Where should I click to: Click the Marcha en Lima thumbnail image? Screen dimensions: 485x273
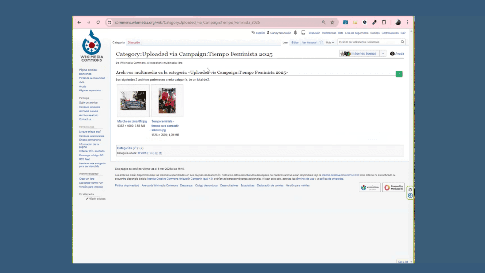133,100
